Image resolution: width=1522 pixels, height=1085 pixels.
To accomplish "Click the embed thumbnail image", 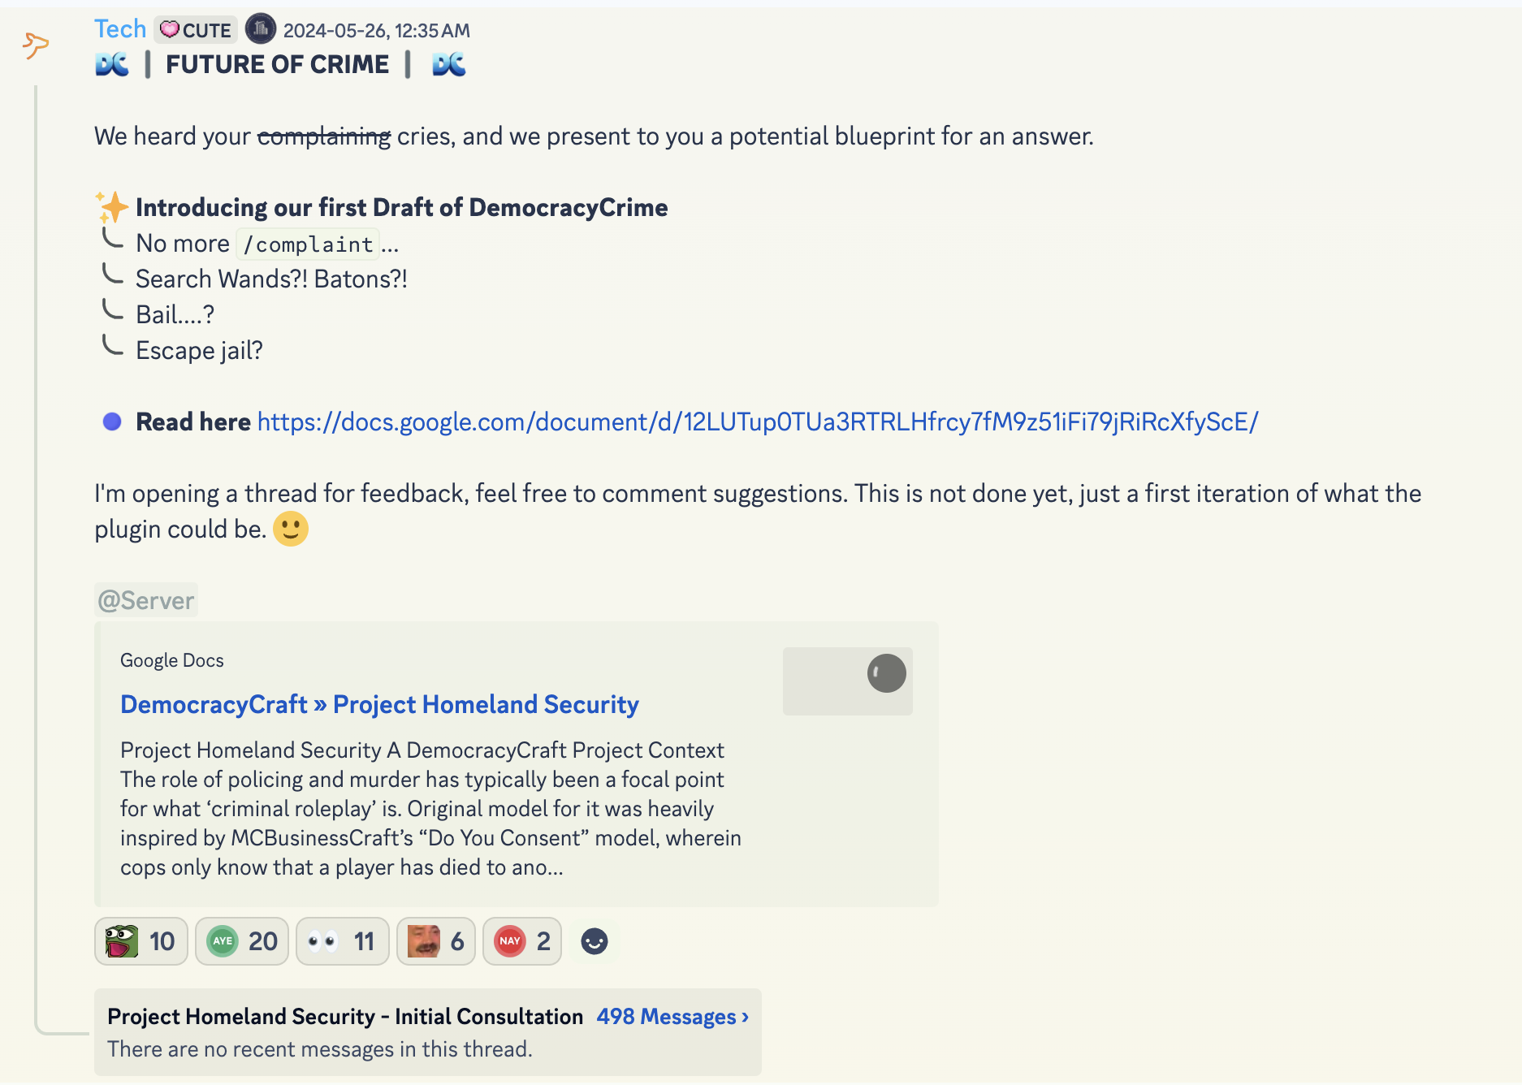I will point(847,681).
